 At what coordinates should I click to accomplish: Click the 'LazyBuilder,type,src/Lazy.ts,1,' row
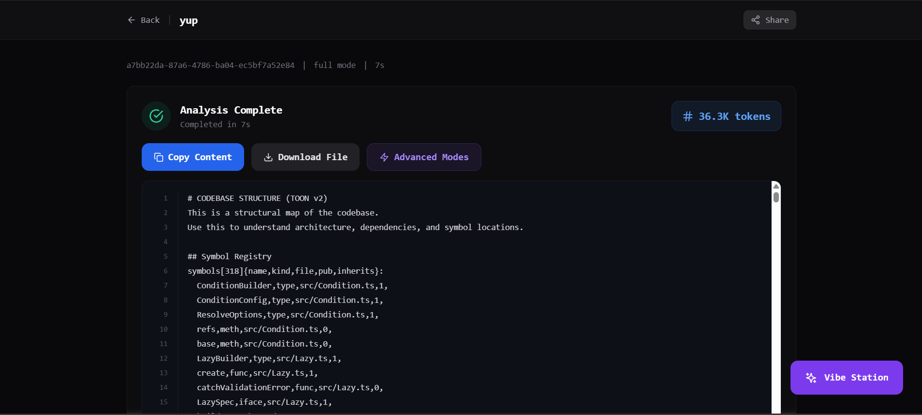click(x=269, y=358)
